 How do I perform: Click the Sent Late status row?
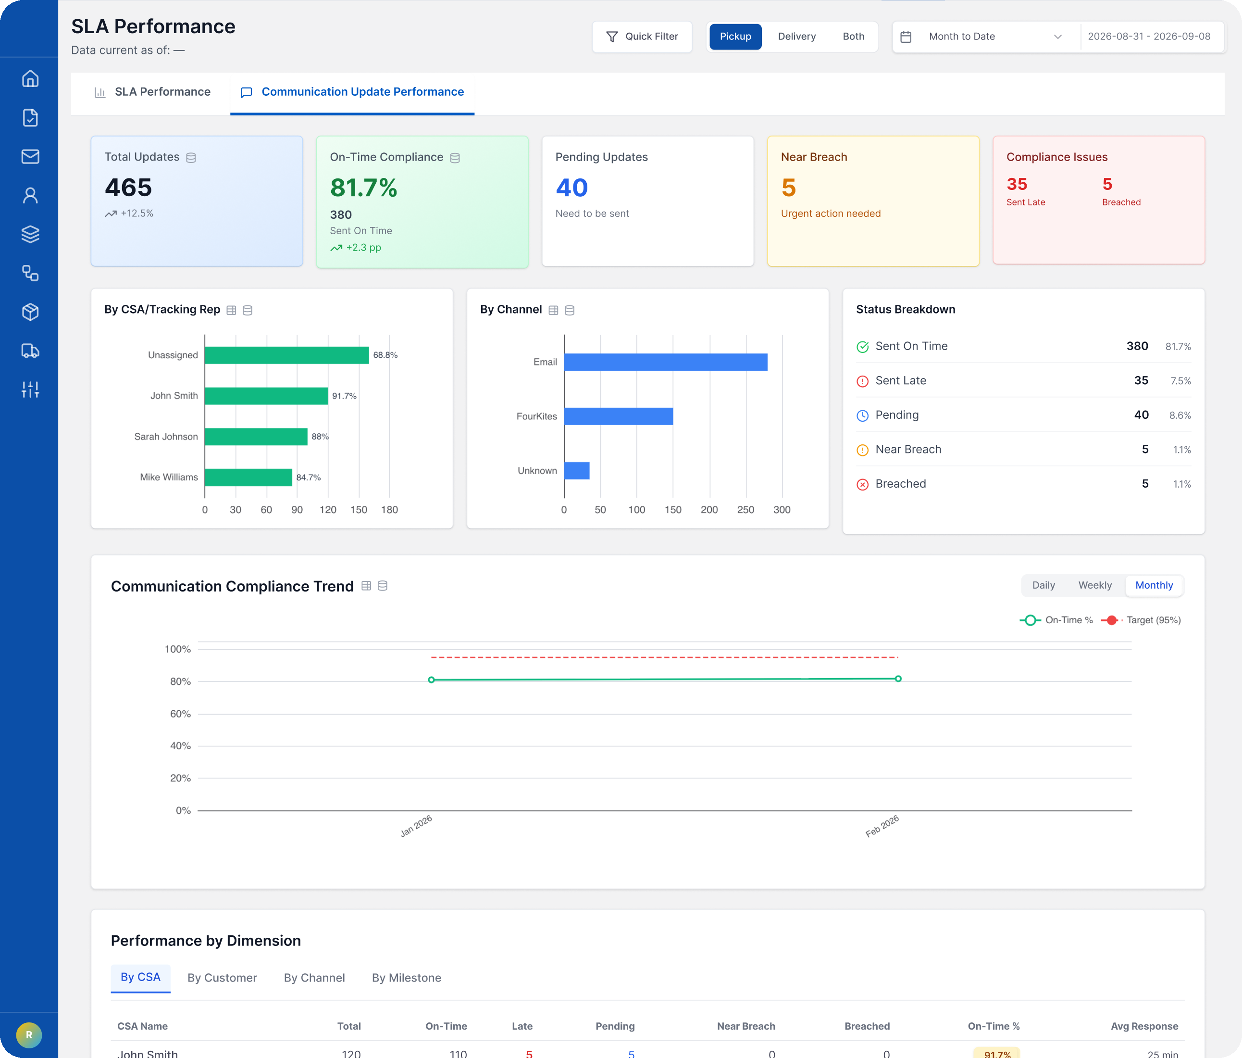tap(1023, 381)
